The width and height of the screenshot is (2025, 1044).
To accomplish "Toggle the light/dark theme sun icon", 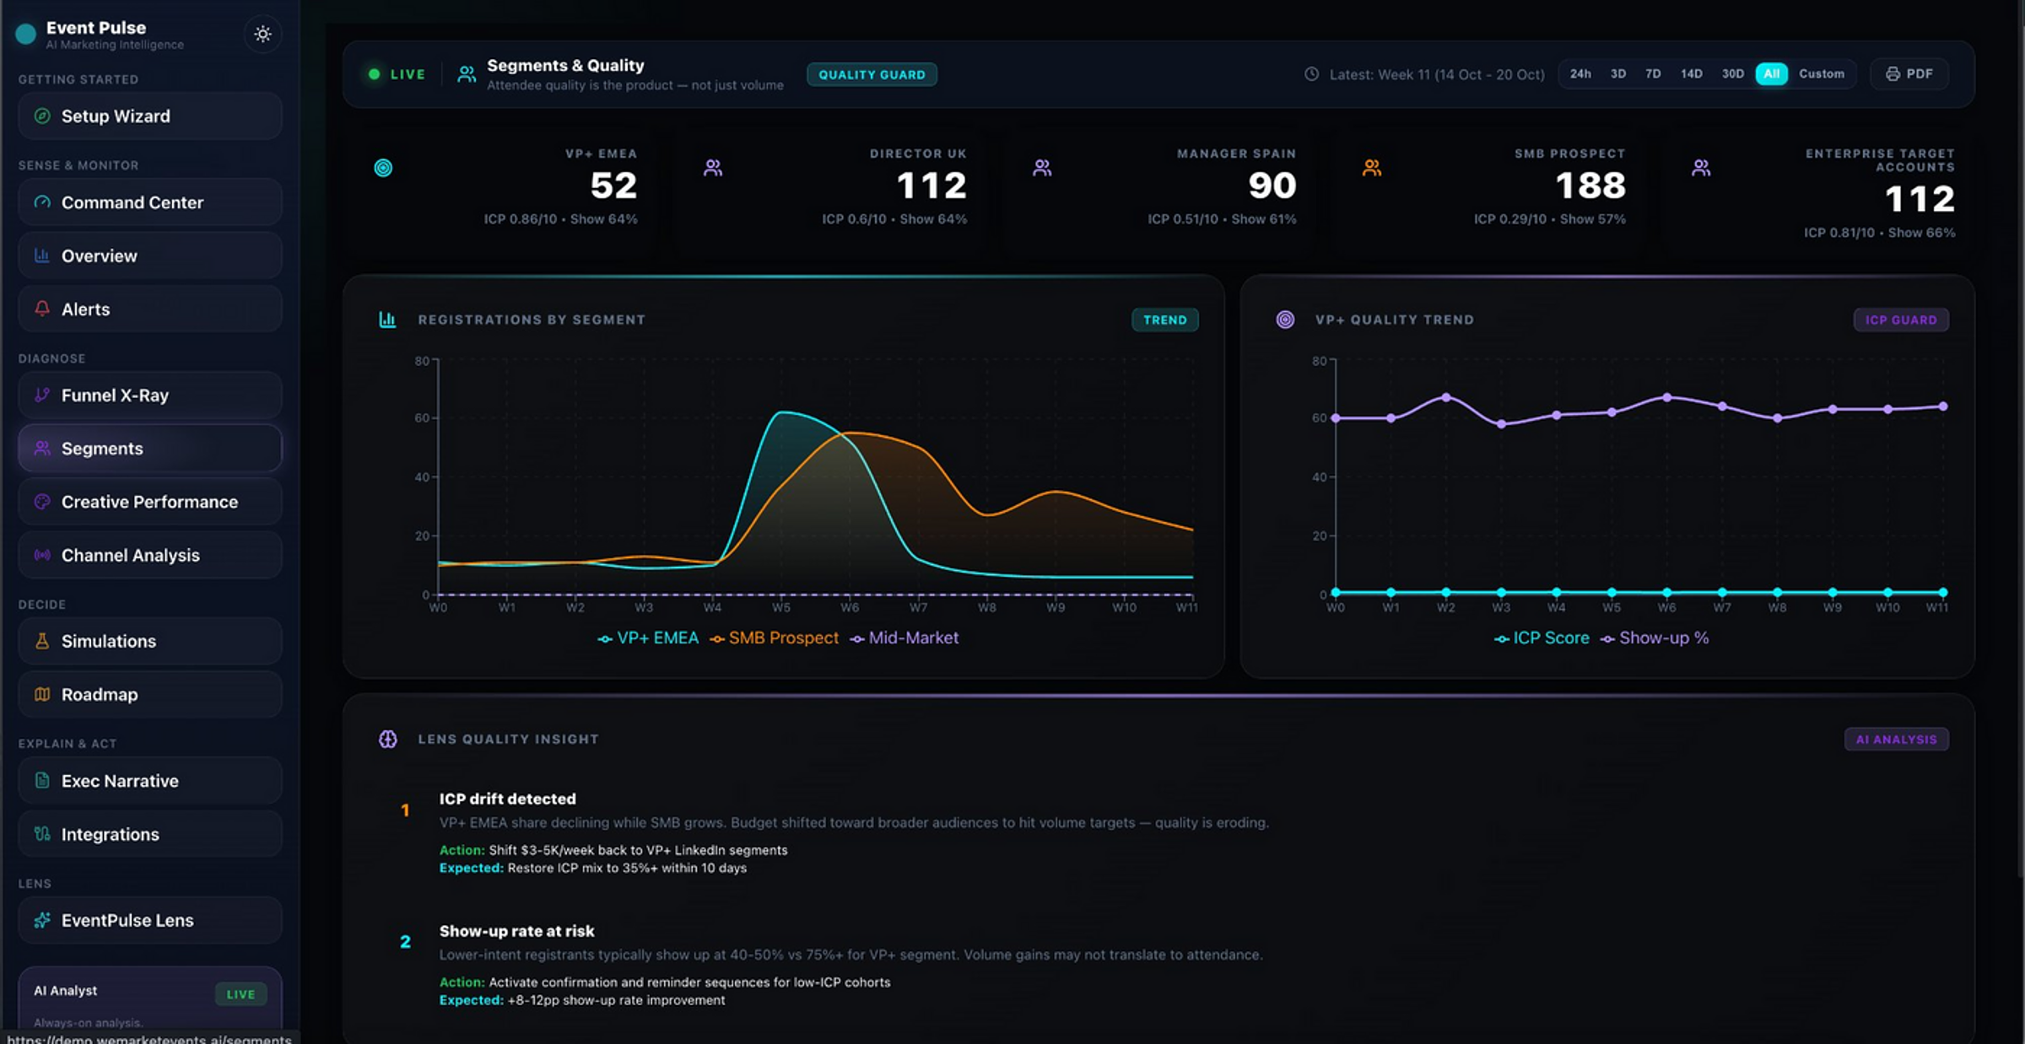I will [262, 35].
